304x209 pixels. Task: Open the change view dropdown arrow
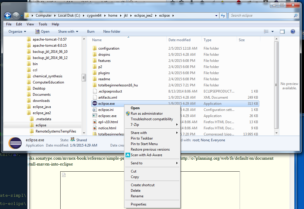point(272,32)
